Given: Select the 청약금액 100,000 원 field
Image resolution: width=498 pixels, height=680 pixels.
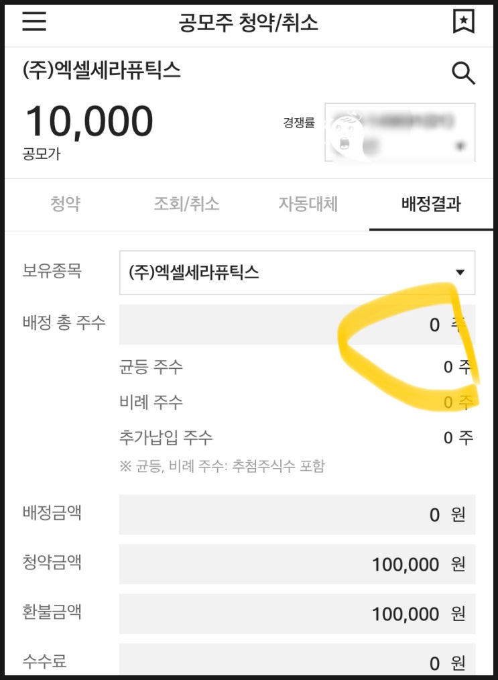Looking at the screenshot, I should (x=298, y=564).
